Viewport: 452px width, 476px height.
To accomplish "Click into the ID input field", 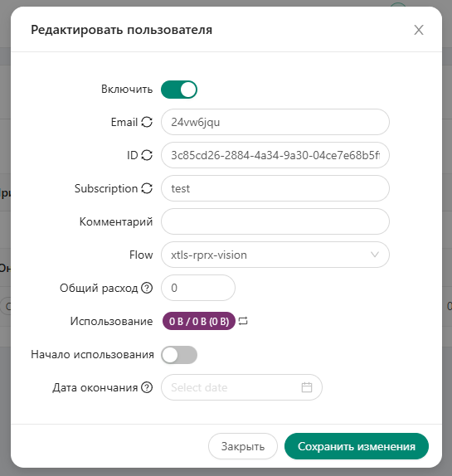I will (275, 155).
